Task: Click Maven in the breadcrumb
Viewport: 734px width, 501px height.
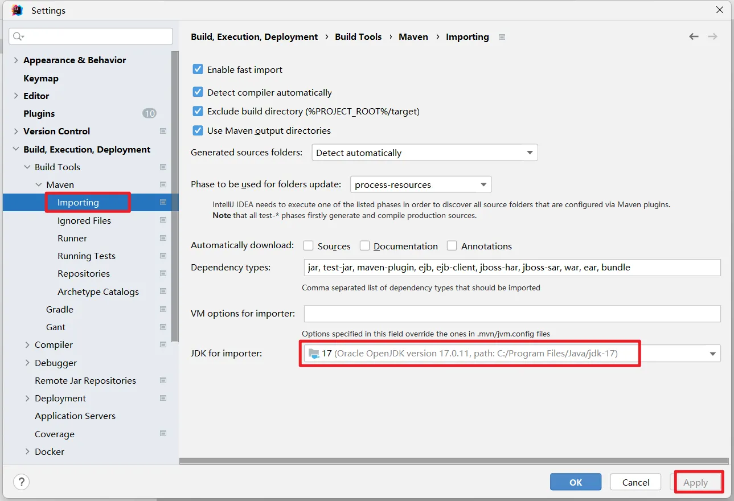Action: [x=413, y=36]
